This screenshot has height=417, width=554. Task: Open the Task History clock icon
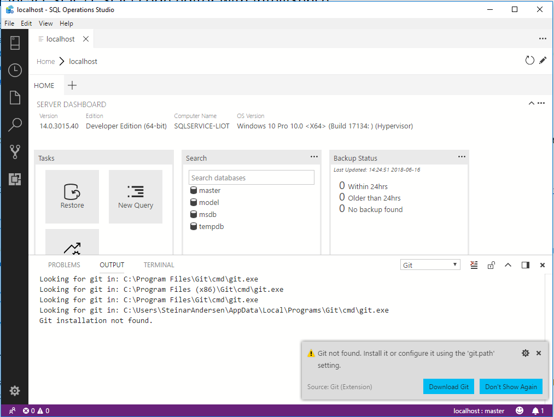click(15, 71)
